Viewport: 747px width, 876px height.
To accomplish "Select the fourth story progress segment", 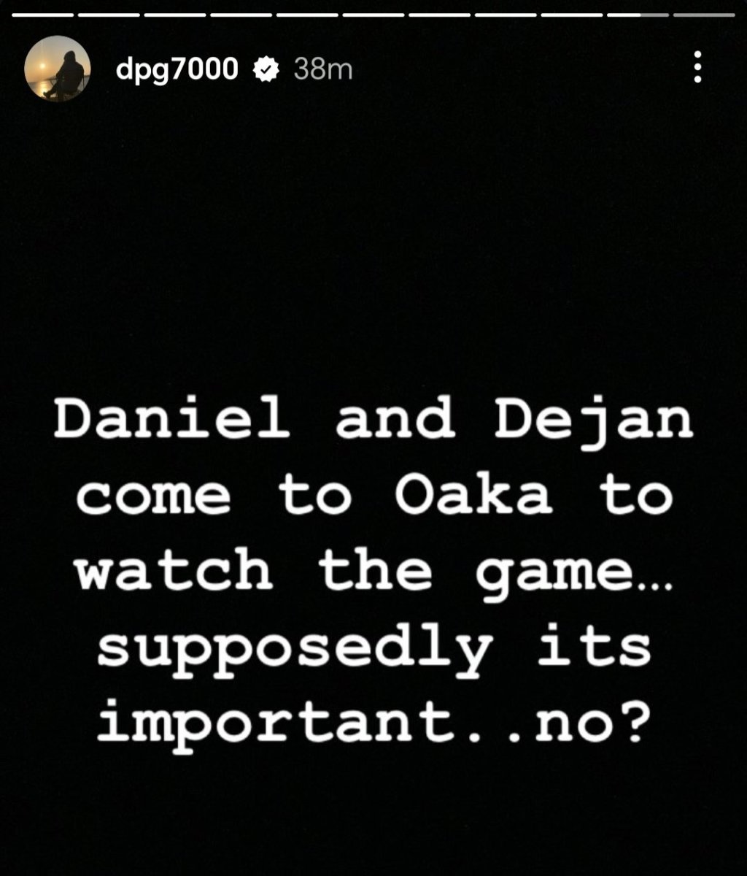I will click(x=241, y=15).
